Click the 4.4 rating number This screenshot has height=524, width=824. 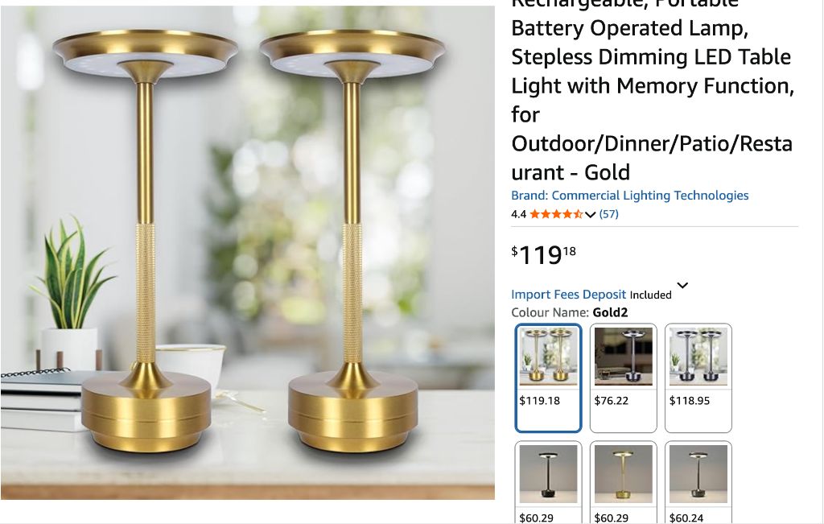[519, 214]
